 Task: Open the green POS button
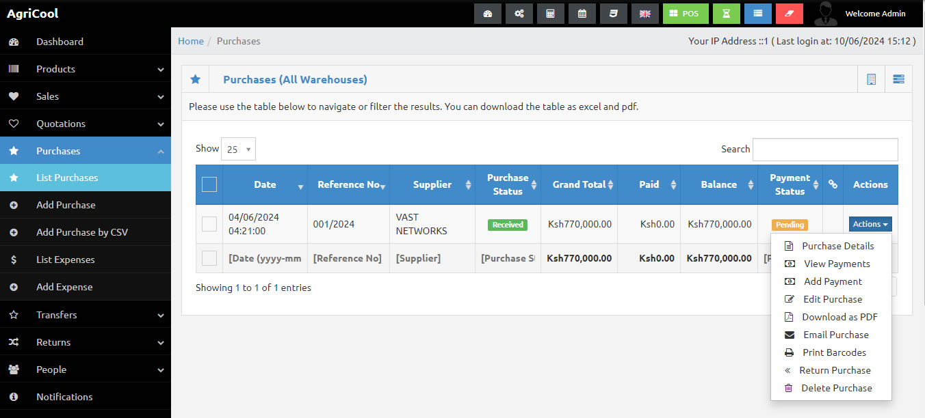pos(685,14)
